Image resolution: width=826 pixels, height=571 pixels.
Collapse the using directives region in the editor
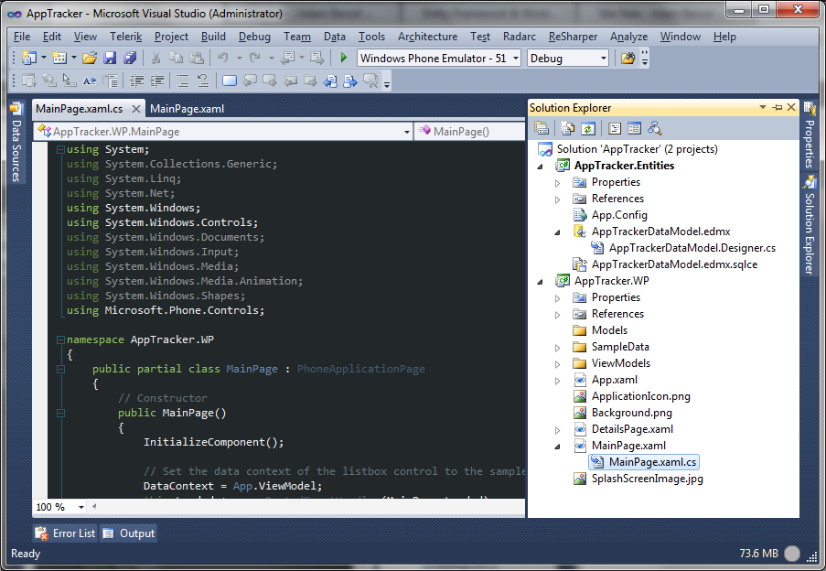[60, 149]
